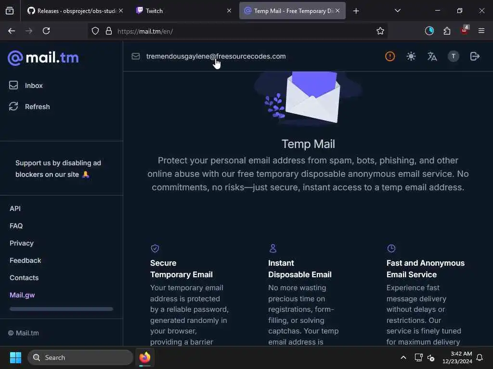
Task: Click the shield icon above Secure Temporary Email
Action: (155, 248)
